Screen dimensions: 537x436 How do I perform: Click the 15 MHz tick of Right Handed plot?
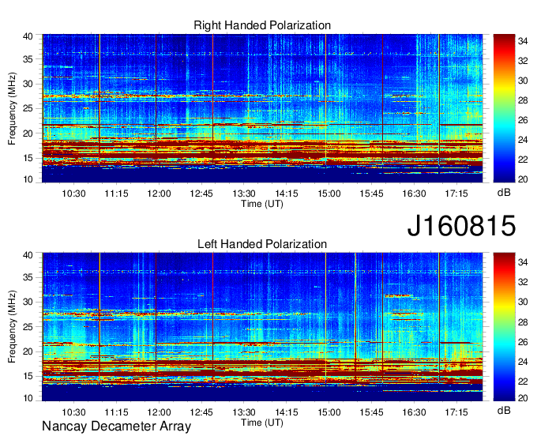tap(28, 158)
